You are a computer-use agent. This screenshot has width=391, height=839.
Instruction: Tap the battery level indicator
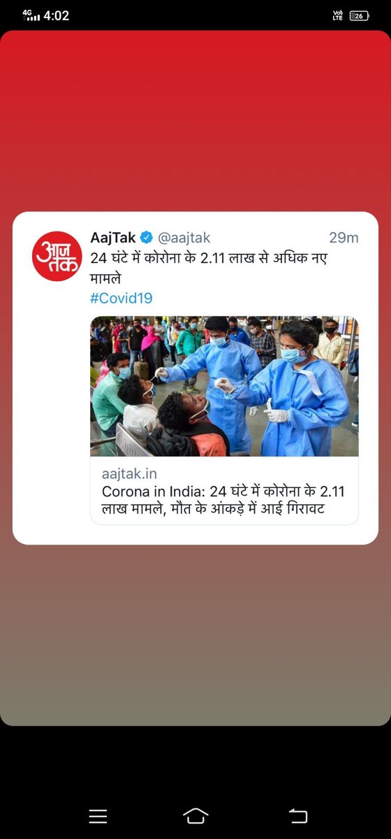(x=359, y=15)
